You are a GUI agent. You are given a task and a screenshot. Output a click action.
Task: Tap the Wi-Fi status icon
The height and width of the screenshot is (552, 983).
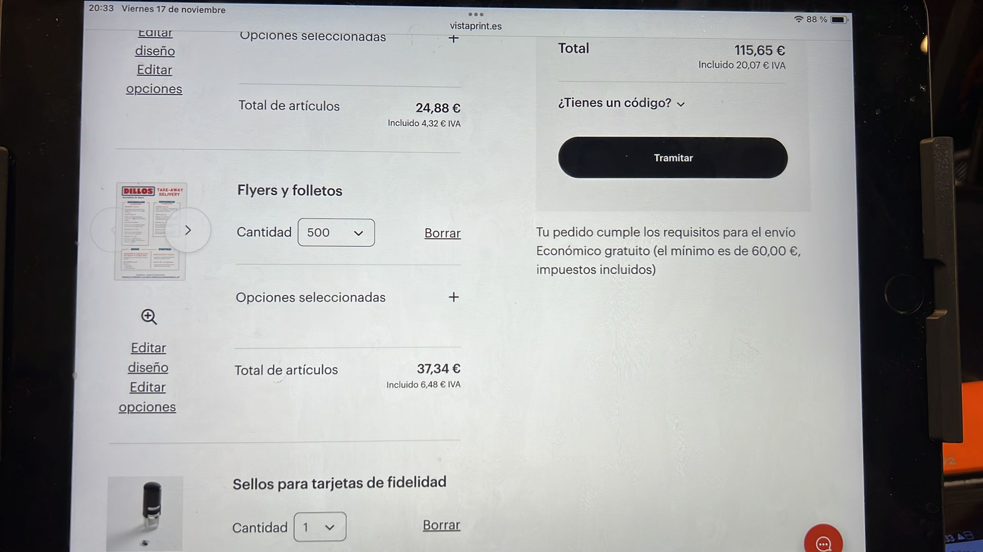(798, 19)
